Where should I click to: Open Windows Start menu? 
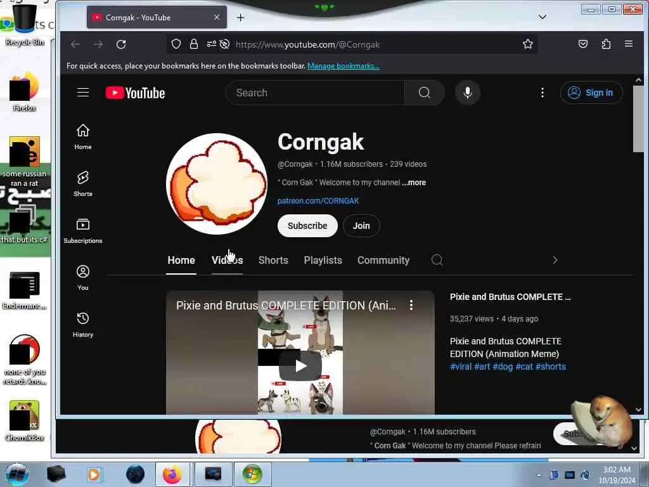tap(16, 474)
